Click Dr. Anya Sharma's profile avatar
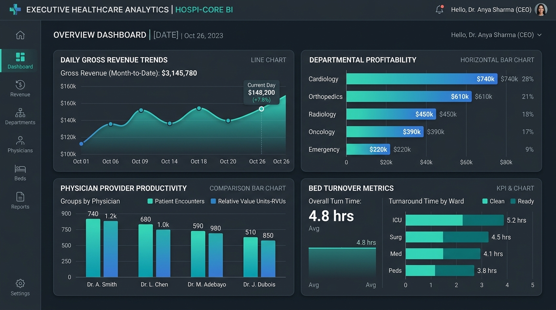 coord(541,9)
